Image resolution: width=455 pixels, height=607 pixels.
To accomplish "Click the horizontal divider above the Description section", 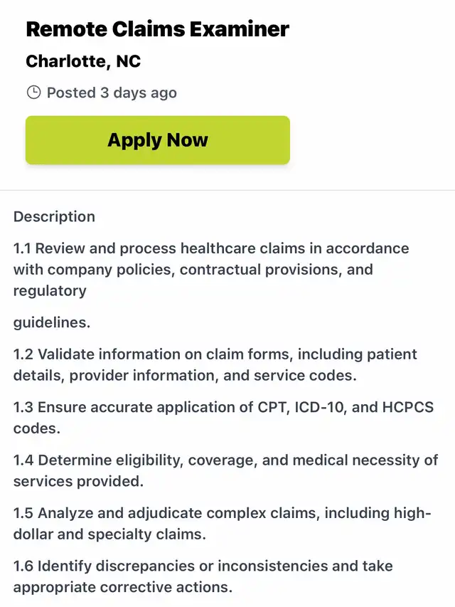I will click(x=227, y=190).
